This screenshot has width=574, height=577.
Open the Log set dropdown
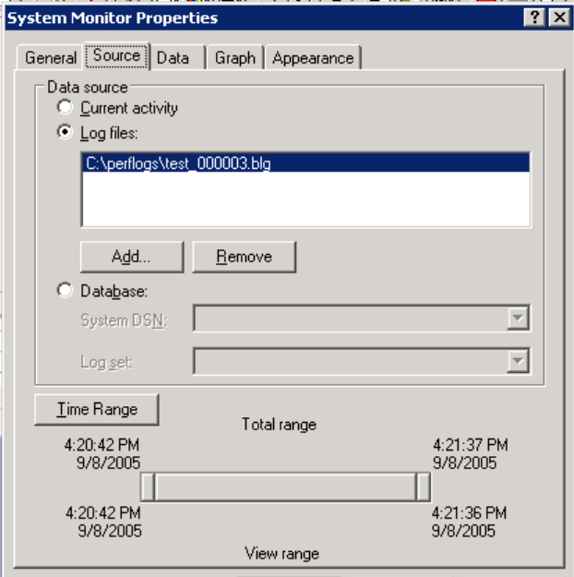(x=518, y=361)
